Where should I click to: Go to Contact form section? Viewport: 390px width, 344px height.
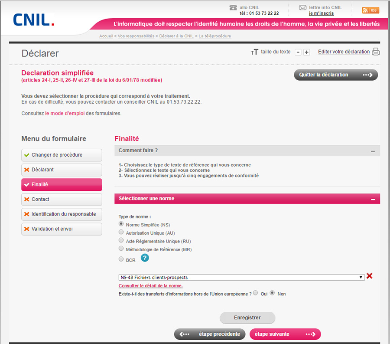click(62, 200)
